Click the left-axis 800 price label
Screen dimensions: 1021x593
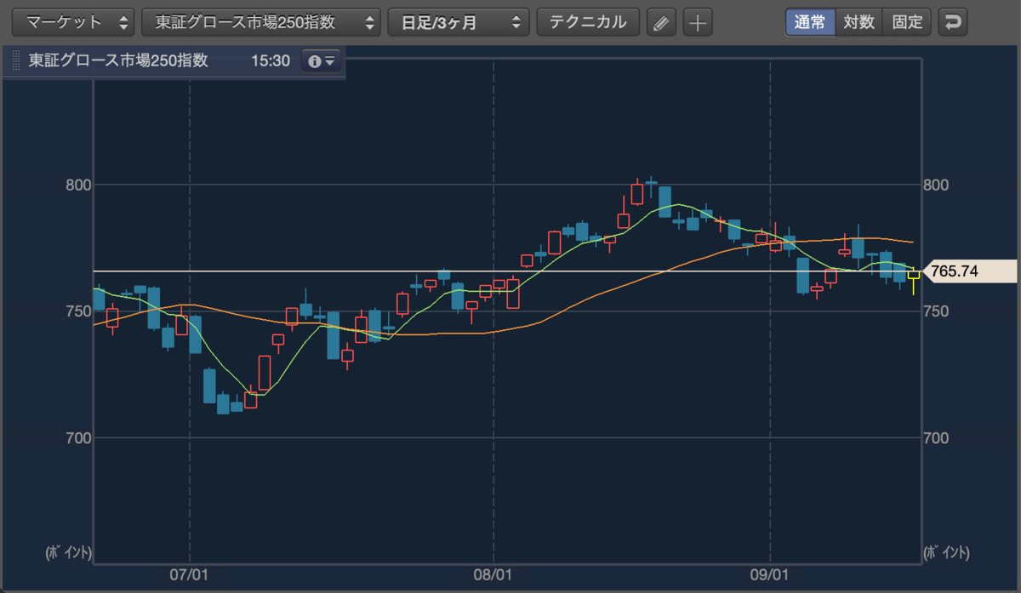[78, 185]
